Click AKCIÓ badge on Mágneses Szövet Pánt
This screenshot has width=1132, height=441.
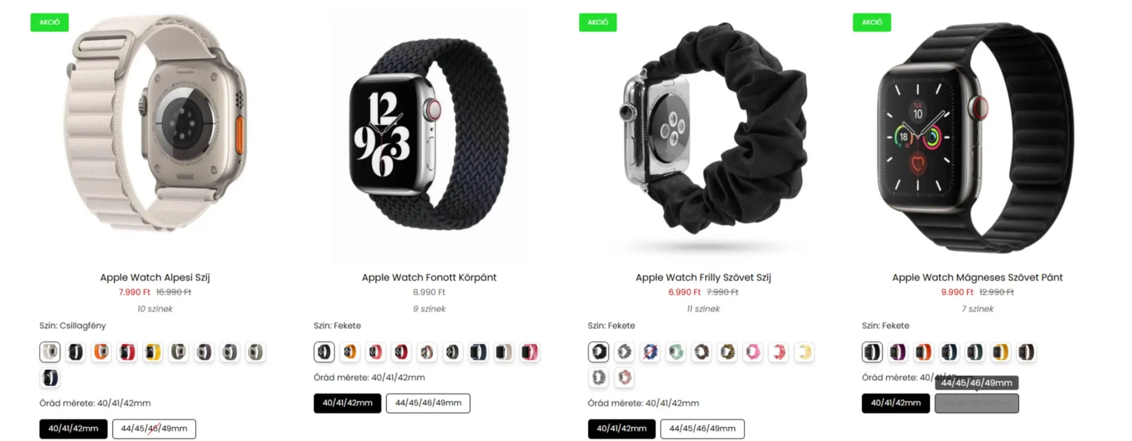[x=871, y=22]
